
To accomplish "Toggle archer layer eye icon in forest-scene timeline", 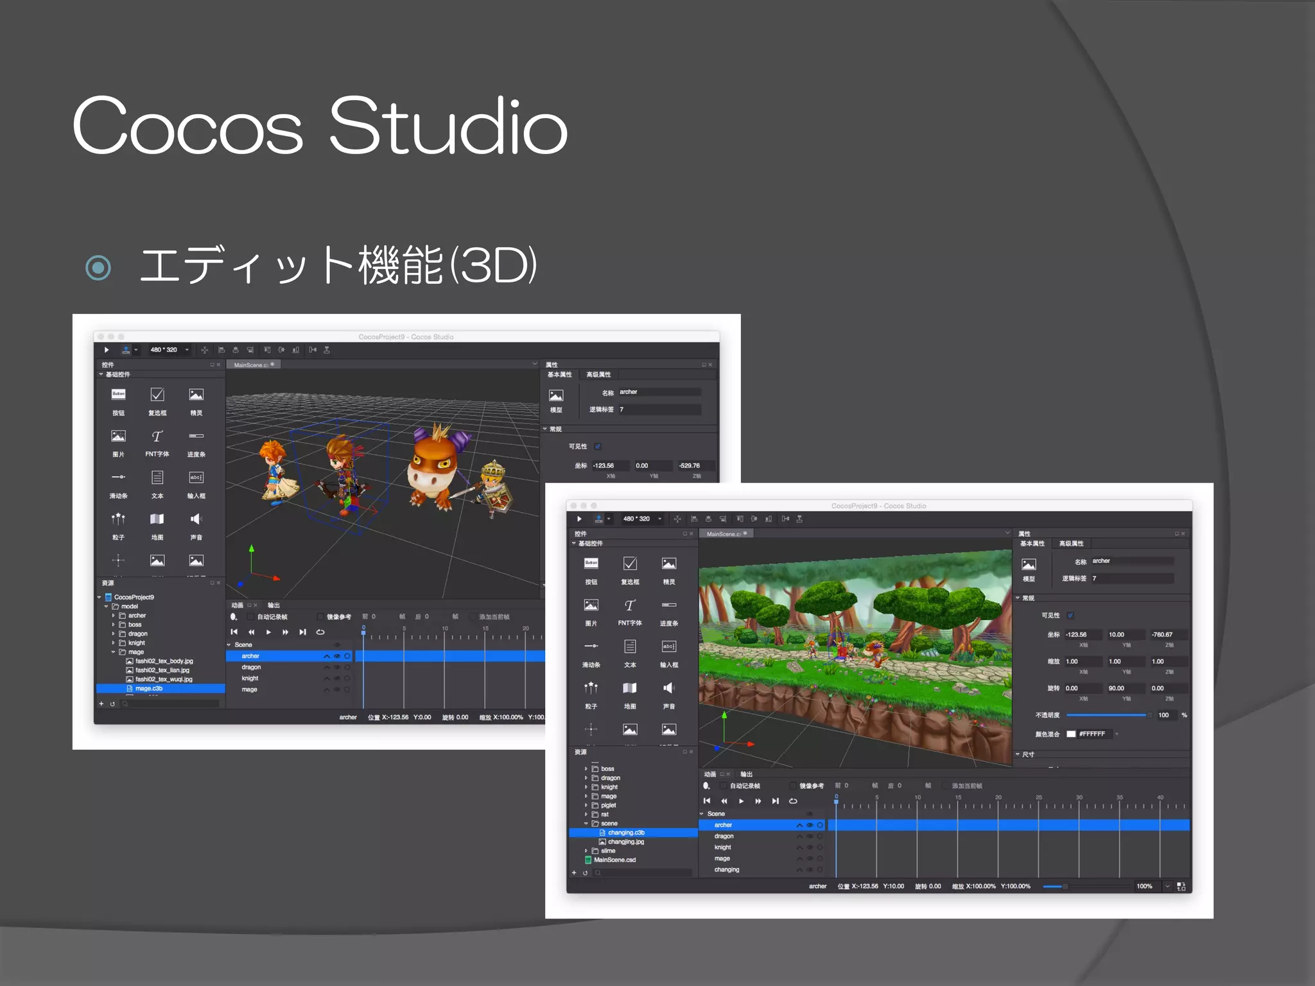I will 810,825.
